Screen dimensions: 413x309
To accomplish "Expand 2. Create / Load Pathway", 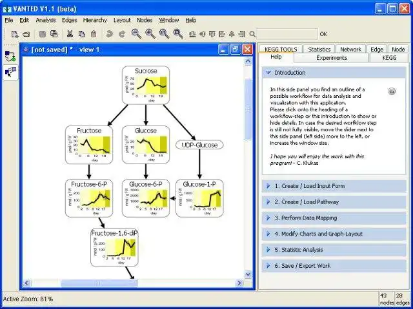I will point(334,202).
